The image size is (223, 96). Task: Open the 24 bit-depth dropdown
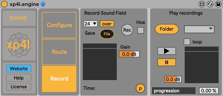point(91,24)
